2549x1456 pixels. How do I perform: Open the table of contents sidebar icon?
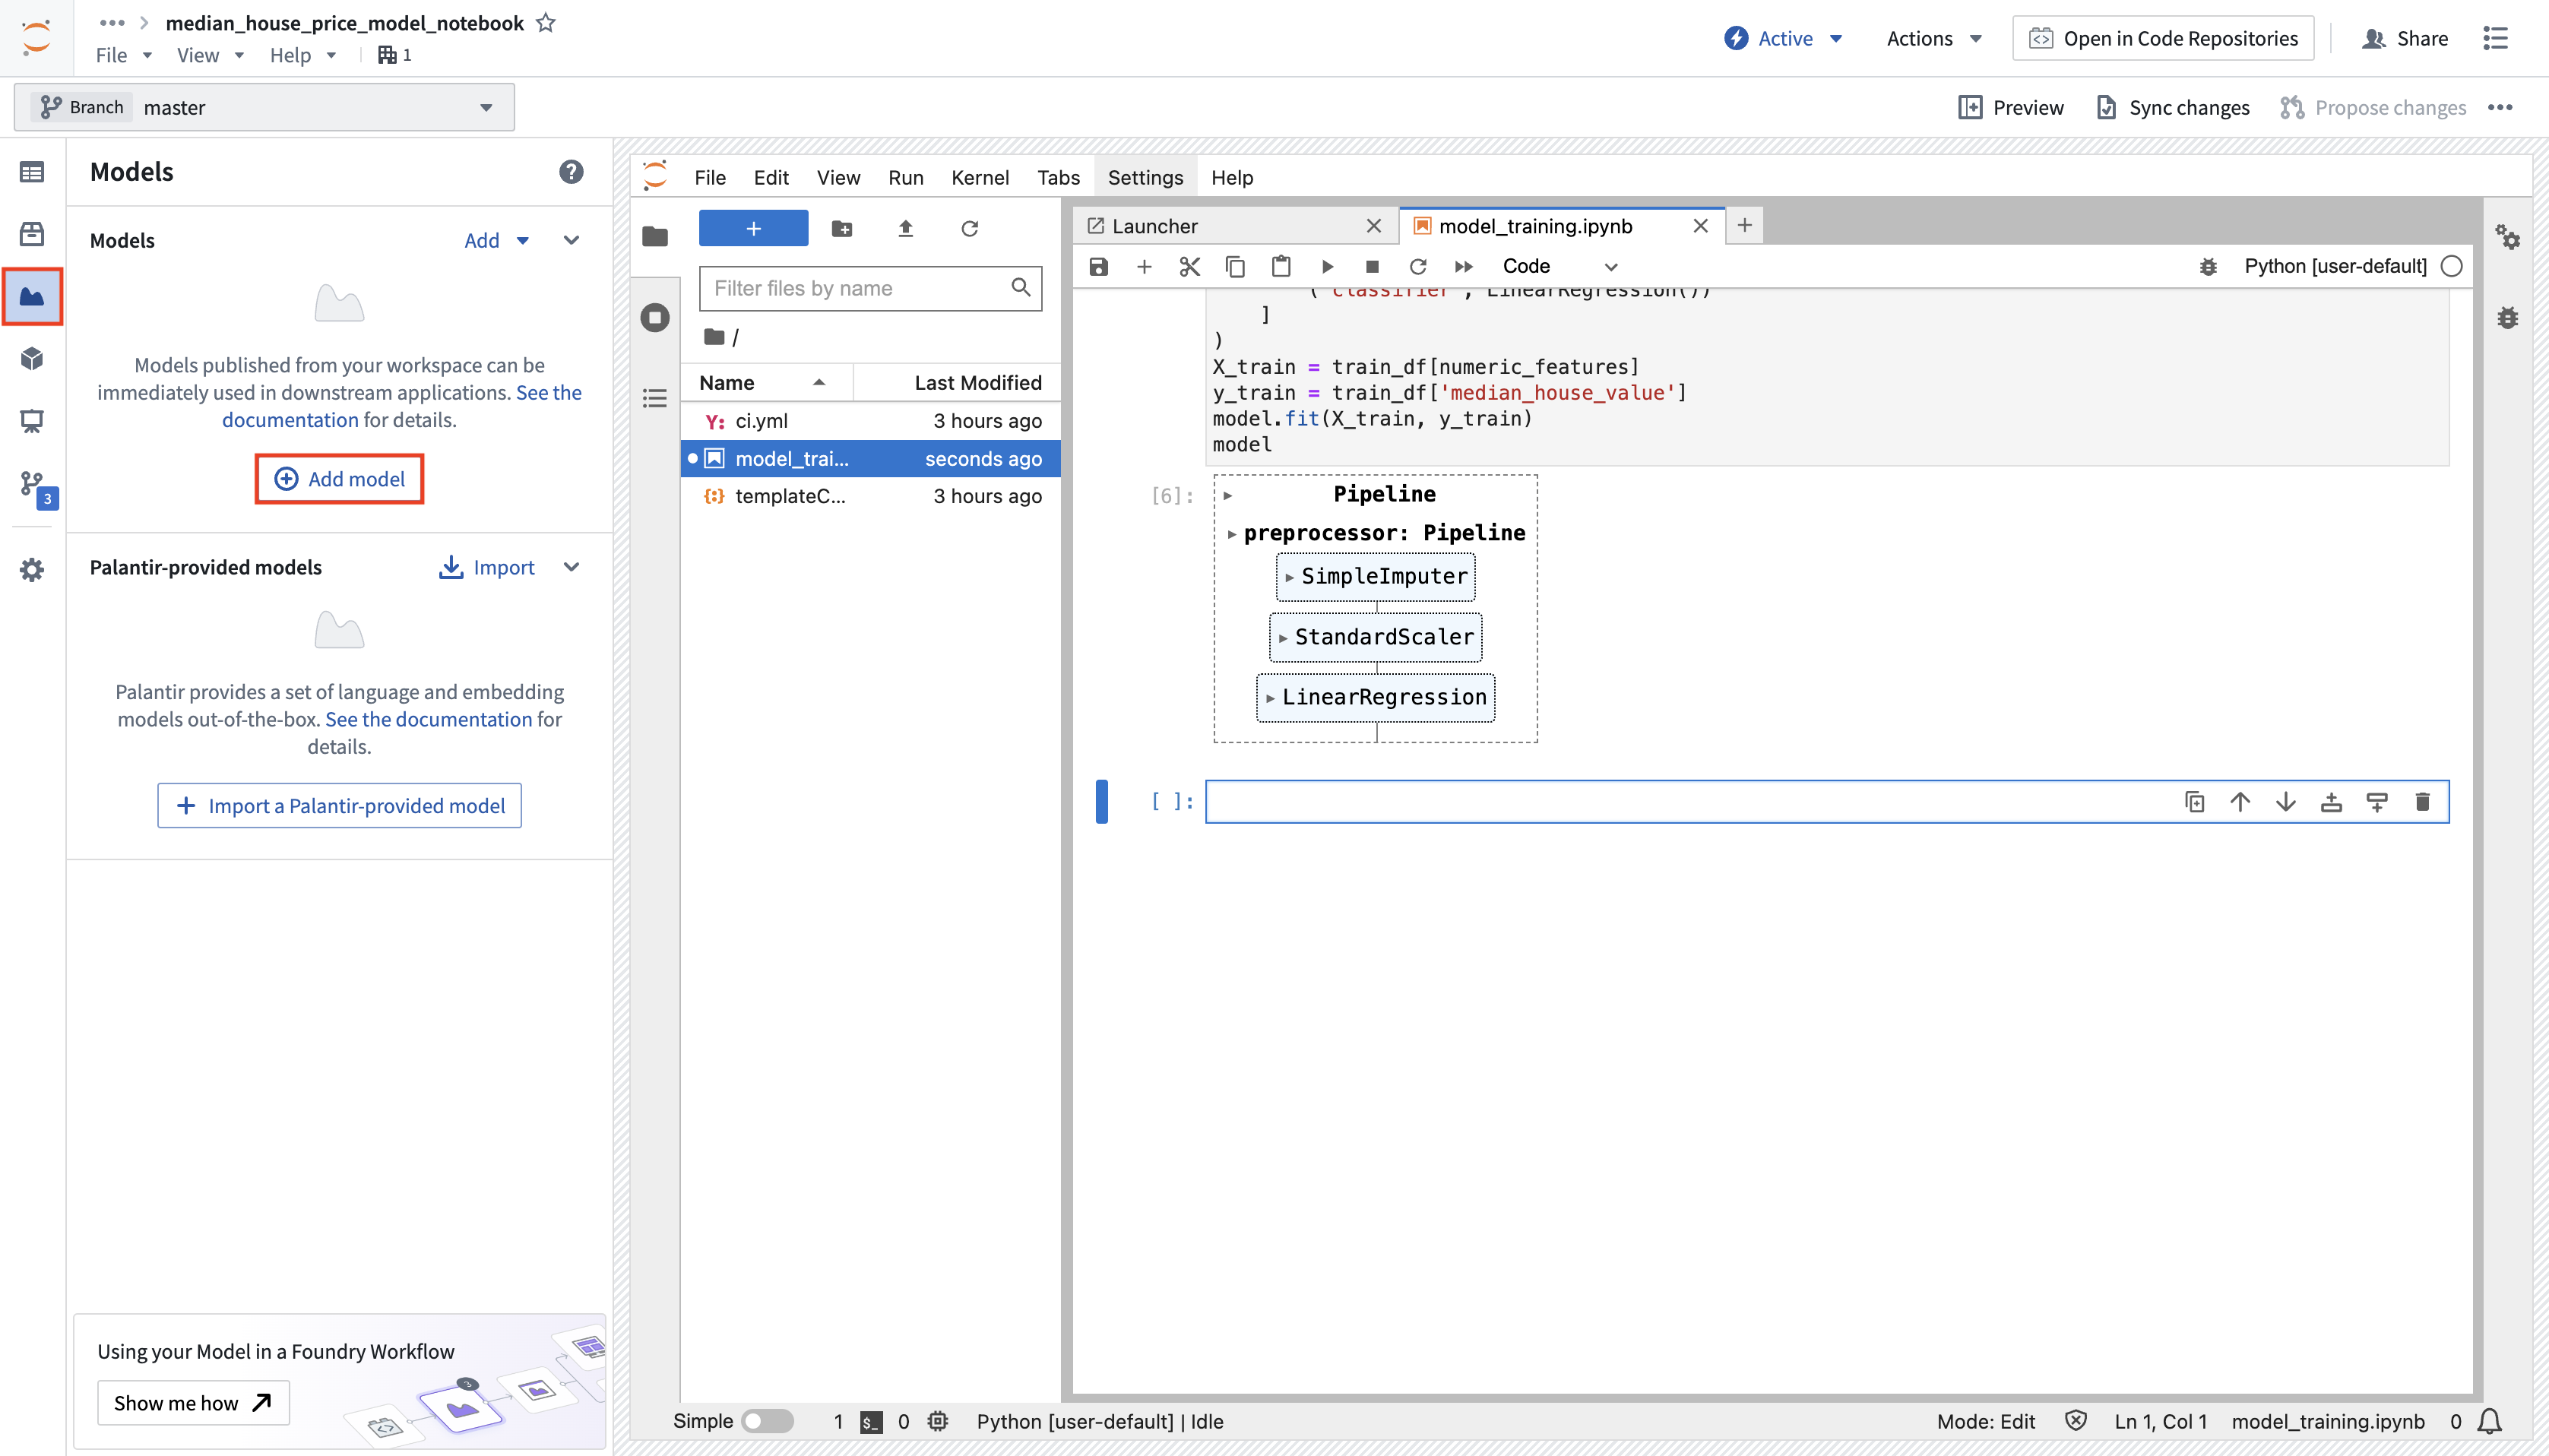[655, 398]
